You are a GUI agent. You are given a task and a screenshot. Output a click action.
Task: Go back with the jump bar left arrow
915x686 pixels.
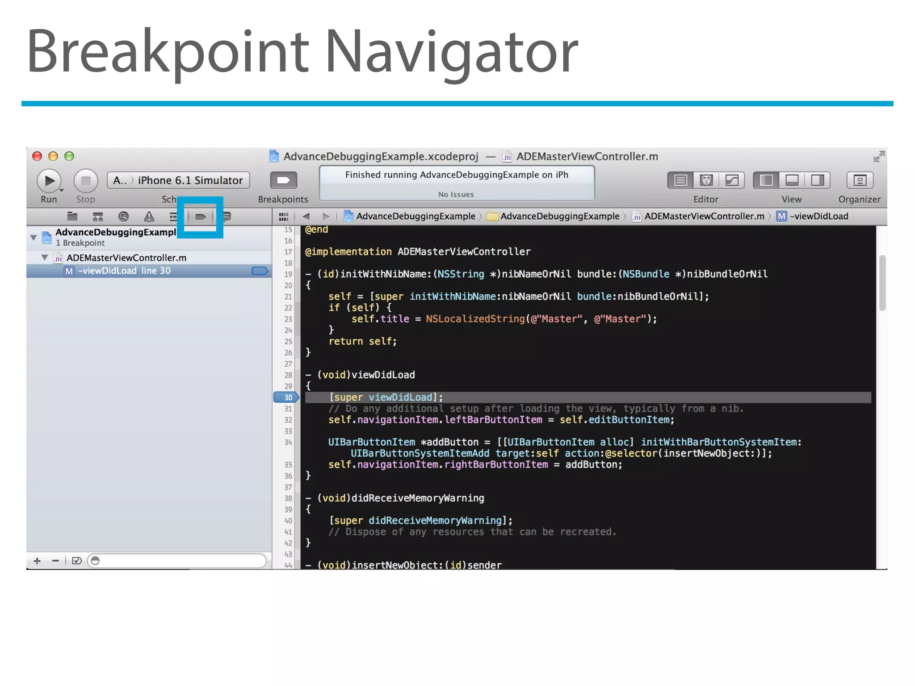point(306,217)
